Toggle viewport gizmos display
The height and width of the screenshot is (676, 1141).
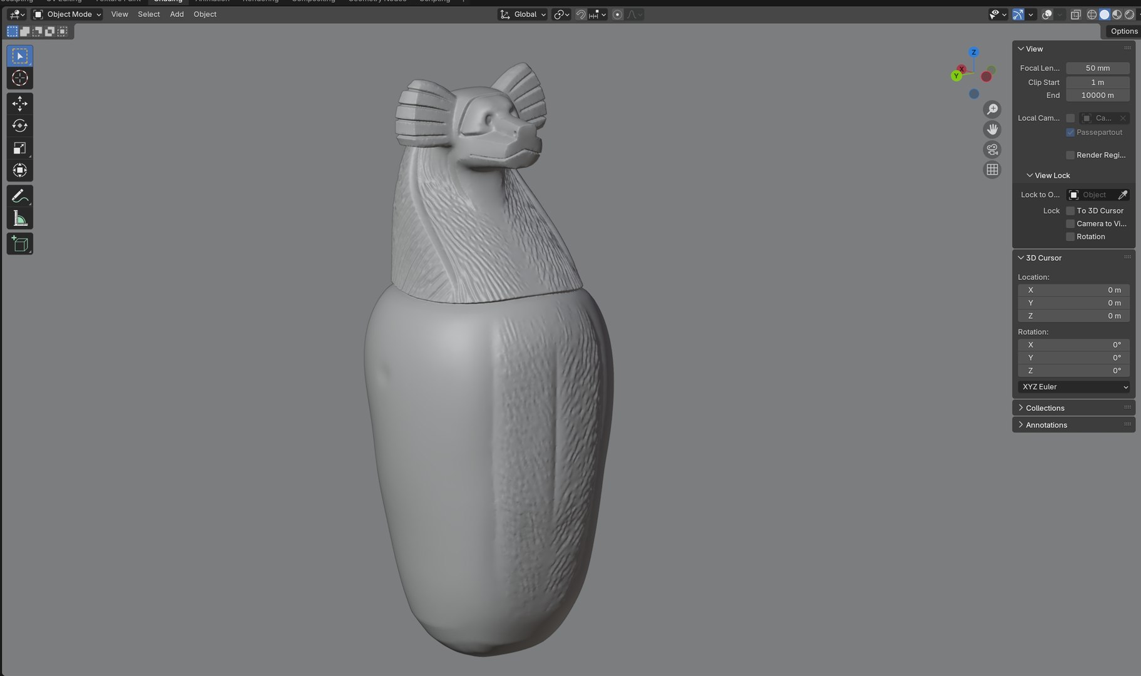[x=1018, y=14]
